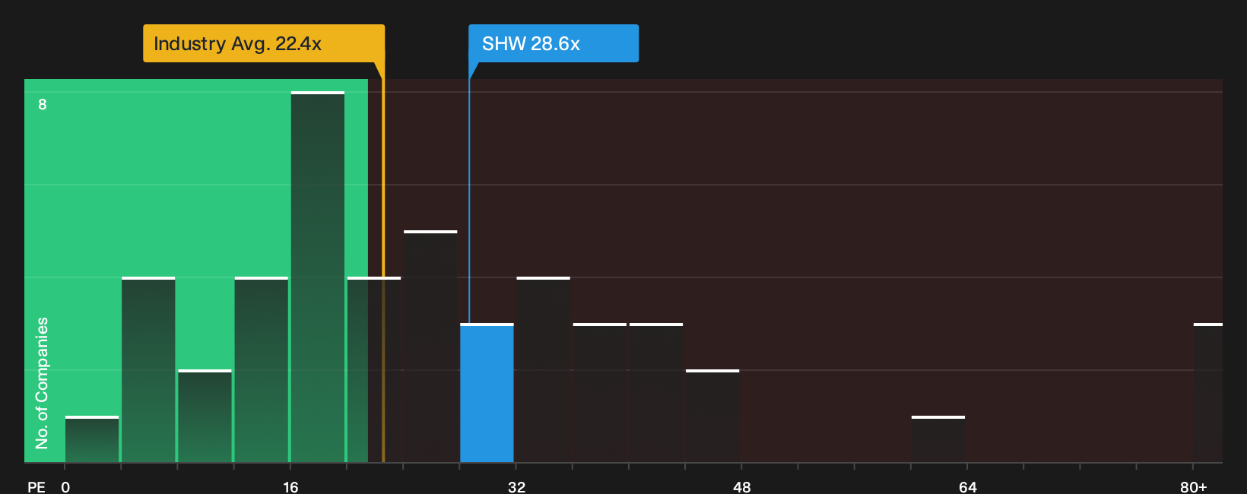Select the blue SHW histogram bar
Screen dimensions: 1247x494
click(487, 393)
